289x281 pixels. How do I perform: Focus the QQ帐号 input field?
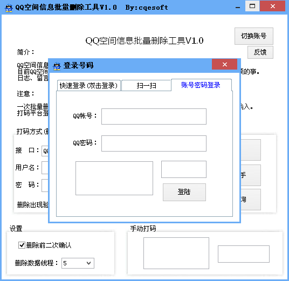coord(154,116)
